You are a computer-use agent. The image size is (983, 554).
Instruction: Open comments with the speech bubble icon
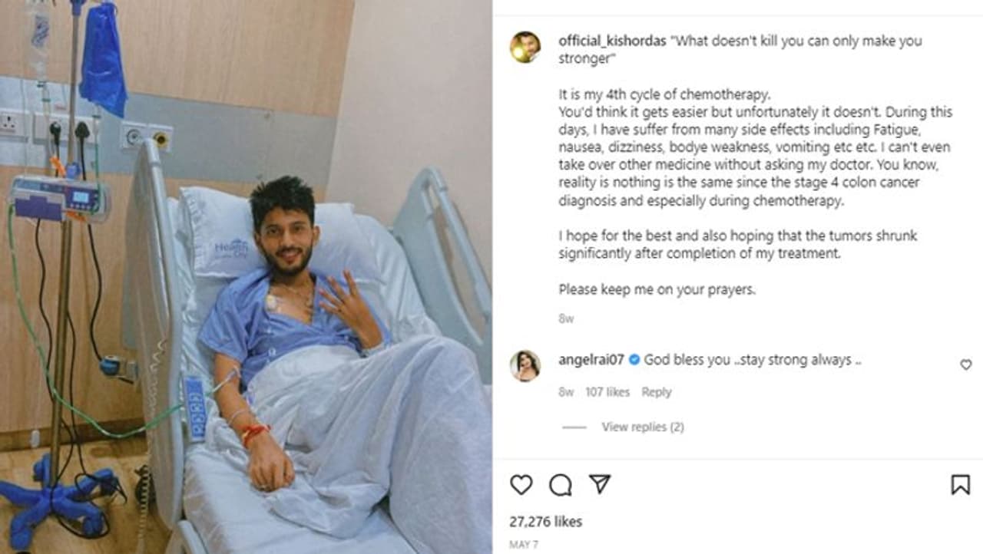tap(561, 484)
